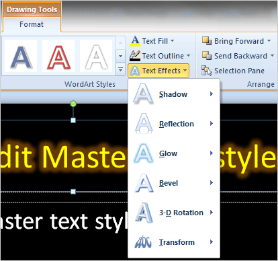Image resolution: width=278 pixels, height=261 pixels.
Task: Click the Text Effects glowing A icon
Action: point(135,71)
